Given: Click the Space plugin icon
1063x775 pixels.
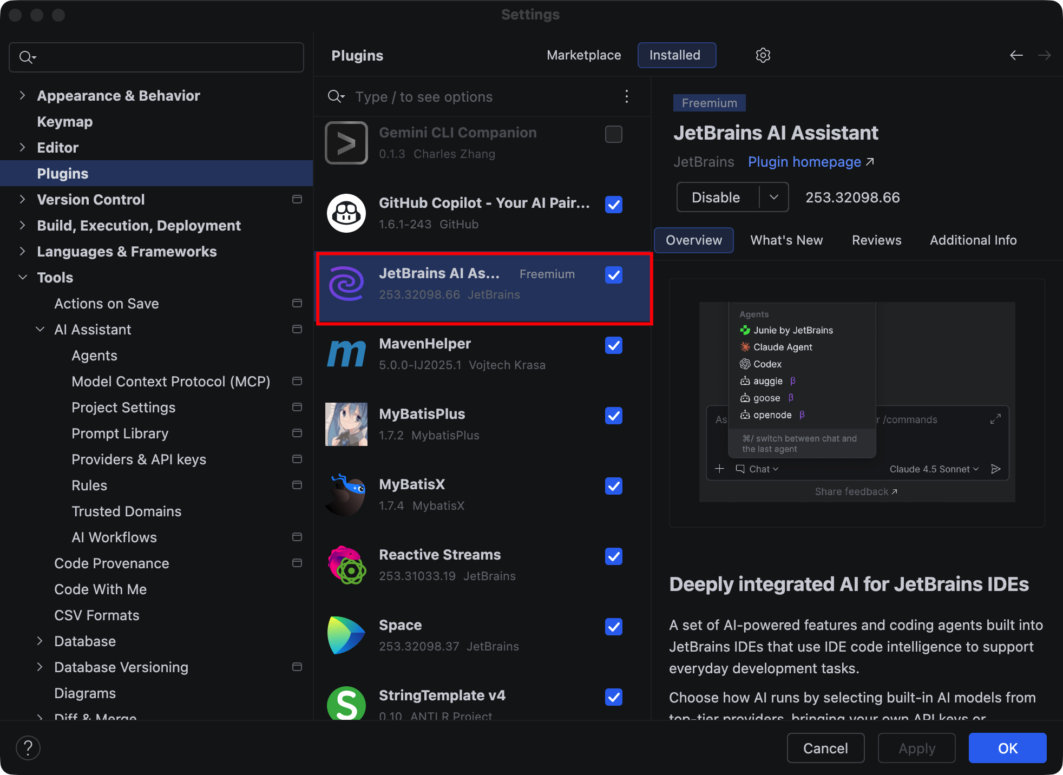Looking at the screenshot, I should (x=346, y=635).
